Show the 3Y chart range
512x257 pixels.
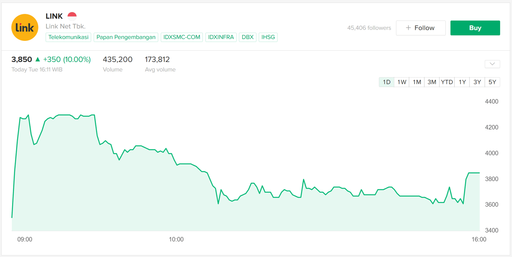(x=477, y=82)
